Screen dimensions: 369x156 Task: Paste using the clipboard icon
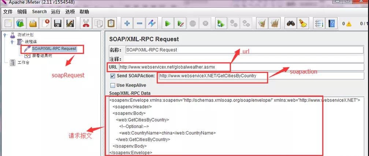111,23
